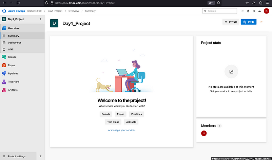This screenshot has width=272, height=160.
Task: Open the Pocket save icon
Action: click(247, 3)
